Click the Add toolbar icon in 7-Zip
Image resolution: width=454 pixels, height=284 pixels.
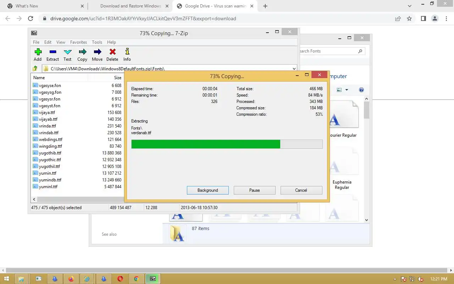pos(38,52)
